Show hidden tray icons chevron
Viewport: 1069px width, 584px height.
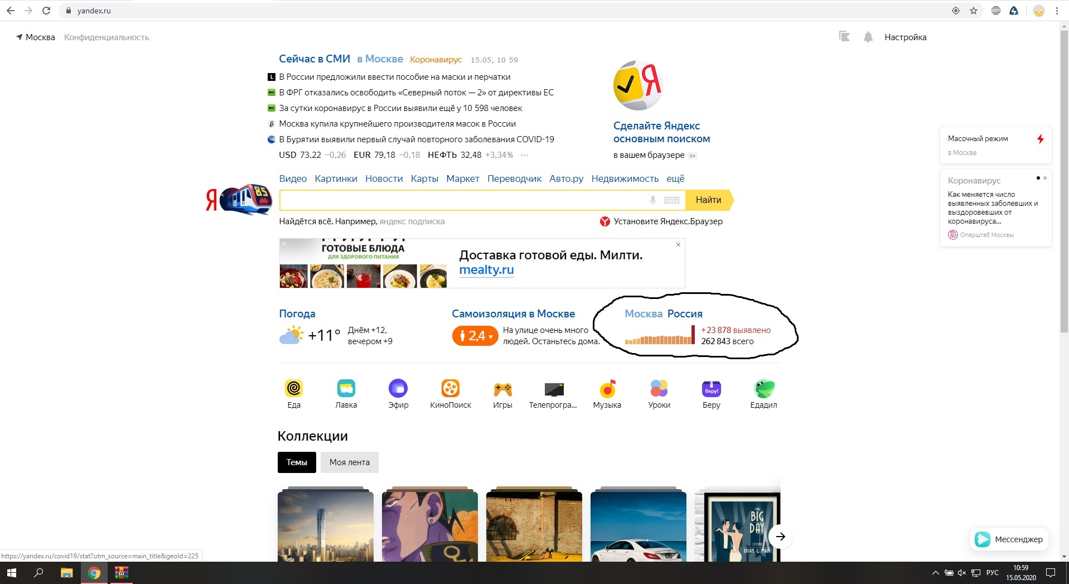pos(935,573)
